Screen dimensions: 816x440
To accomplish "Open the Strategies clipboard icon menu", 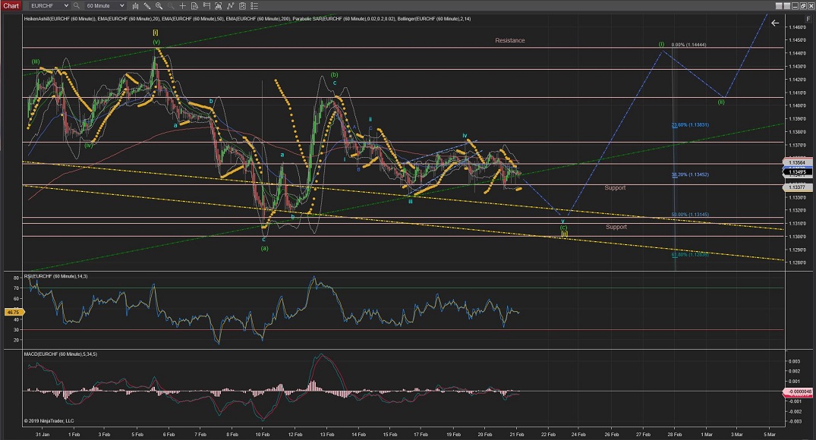I will point(241,5).
